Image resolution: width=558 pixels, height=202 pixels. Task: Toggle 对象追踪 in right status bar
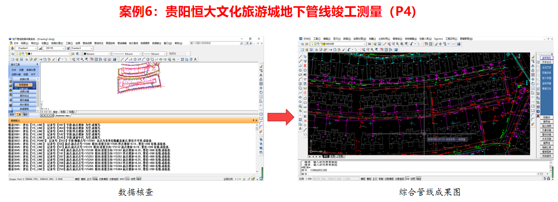pyautogui.click(x=399, y=179)
